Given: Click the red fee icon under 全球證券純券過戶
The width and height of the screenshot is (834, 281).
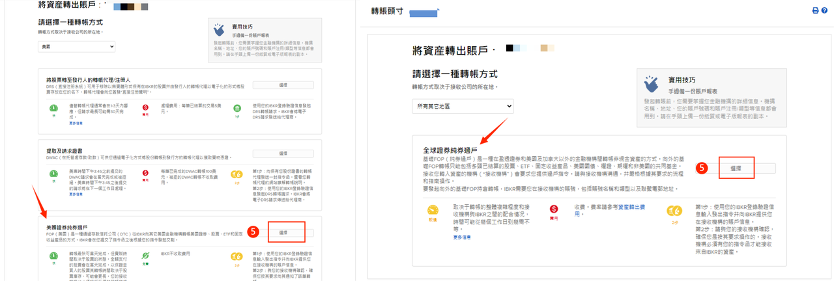Looking at the screenshot, I should [x=554, y=210].
